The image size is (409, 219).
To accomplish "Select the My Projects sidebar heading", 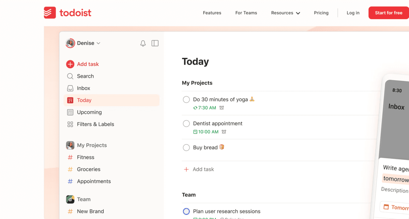I will tap(92, 145).
